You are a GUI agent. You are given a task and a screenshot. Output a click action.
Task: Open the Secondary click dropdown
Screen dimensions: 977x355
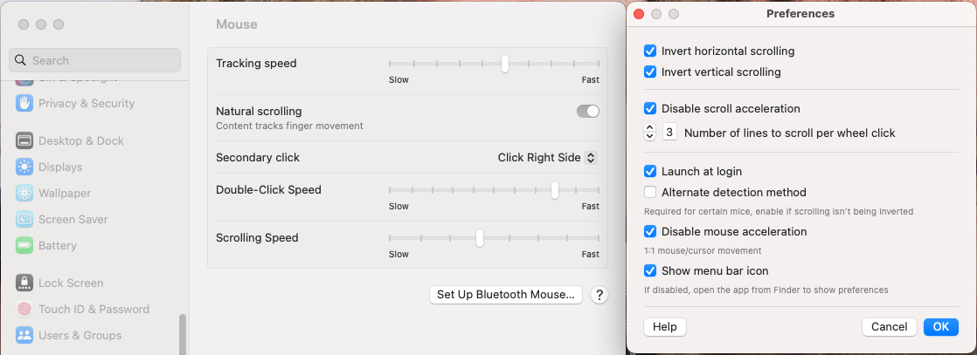coord(547,158)
